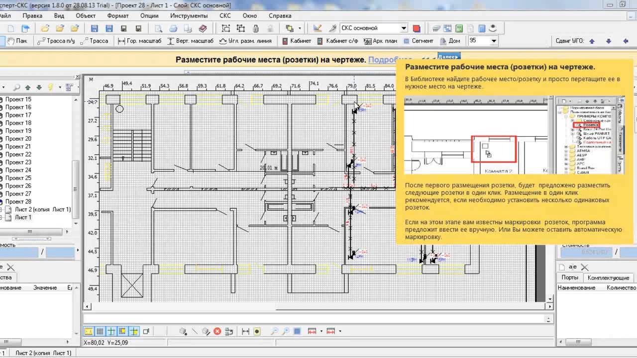Toggle the yellow dotted grid snap button
Viewport: 637px width, 358px height.
(x=122, y=331)
